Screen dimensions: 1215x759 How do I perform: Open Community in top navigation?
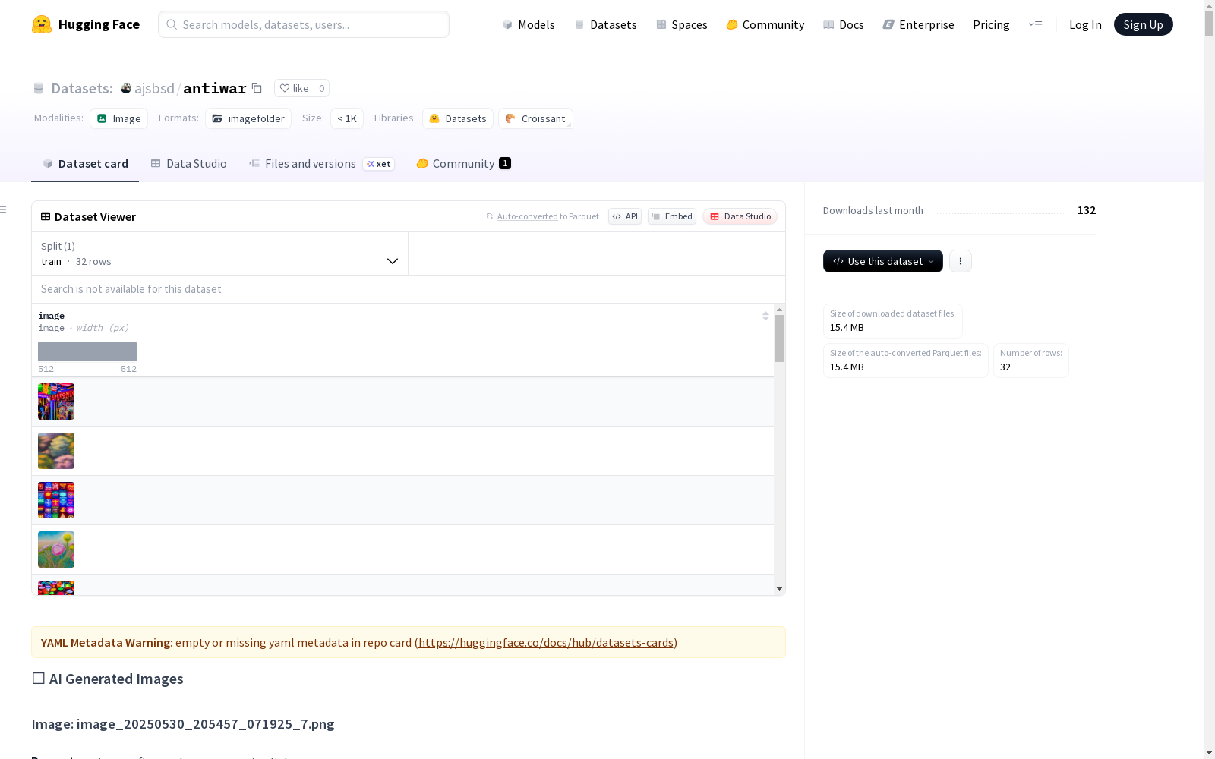pos(765,24)
